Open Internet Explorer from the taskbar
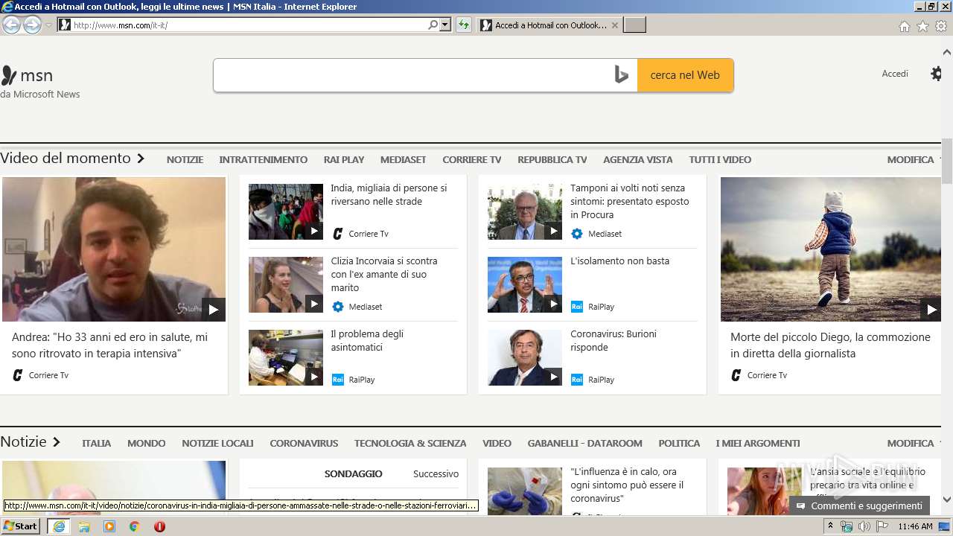 (59, 526)
